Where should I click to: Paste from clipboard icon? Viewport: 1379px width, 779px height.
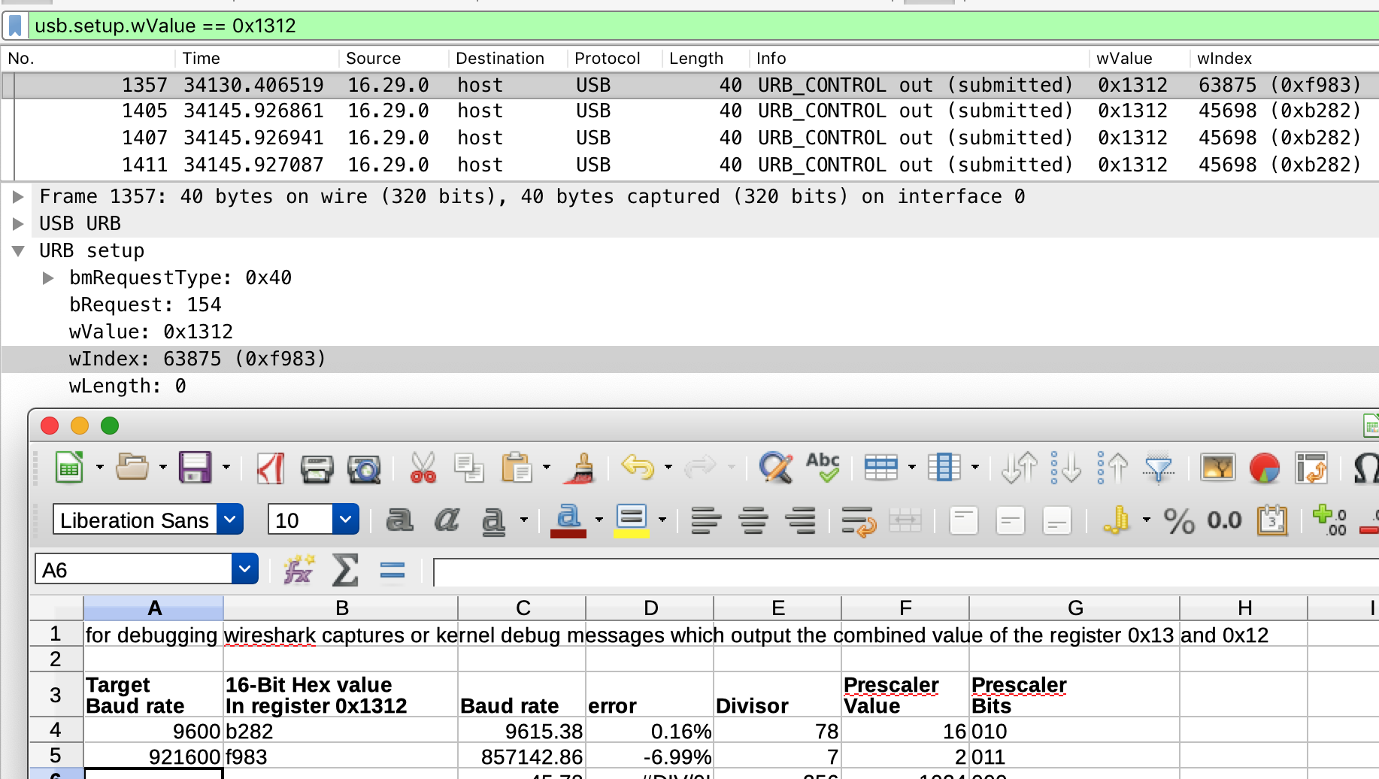click(x=517, y=467)
